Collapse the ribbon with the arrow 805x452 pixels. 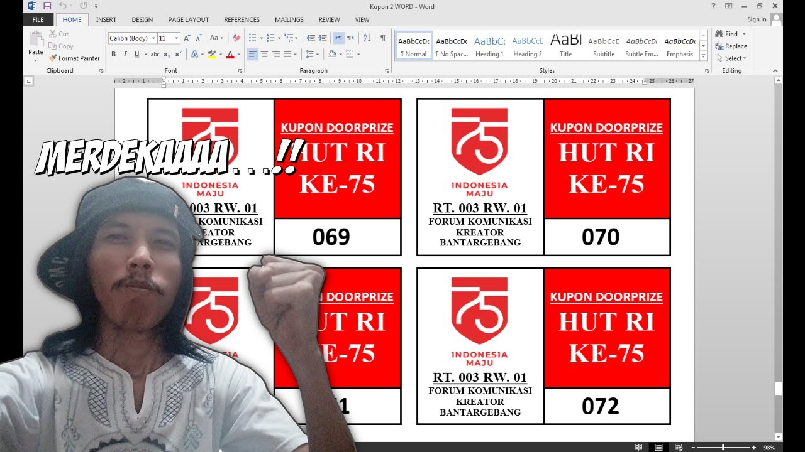(775, 71)
